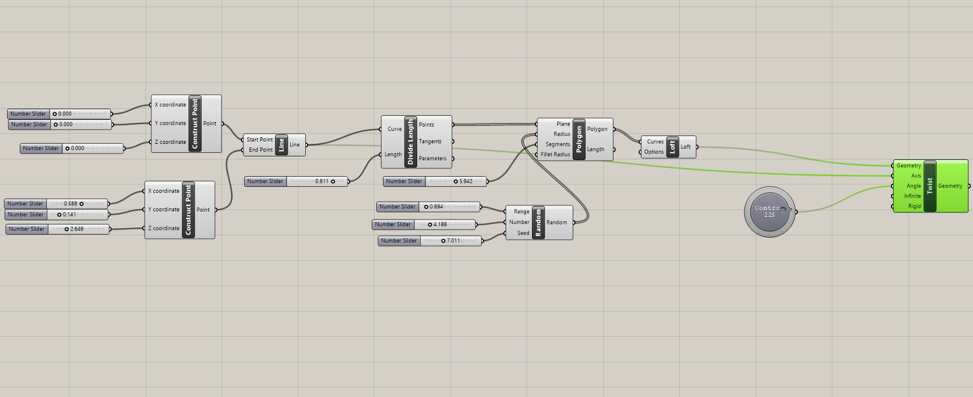
Task: Click the Polygon output label
Action: point(597,129)
